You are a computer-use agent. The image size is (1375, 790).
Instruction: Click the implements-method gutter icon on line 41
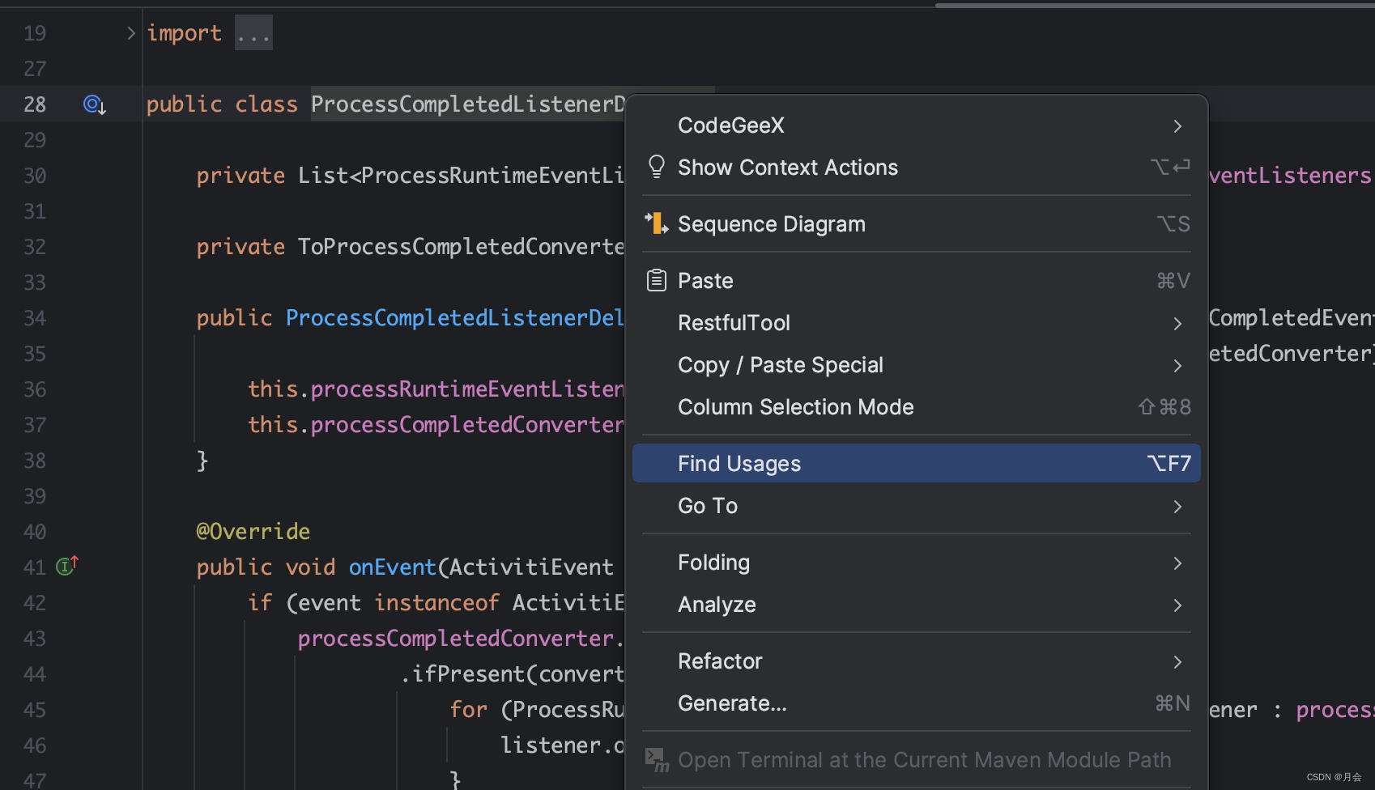[x=66, y=566]
